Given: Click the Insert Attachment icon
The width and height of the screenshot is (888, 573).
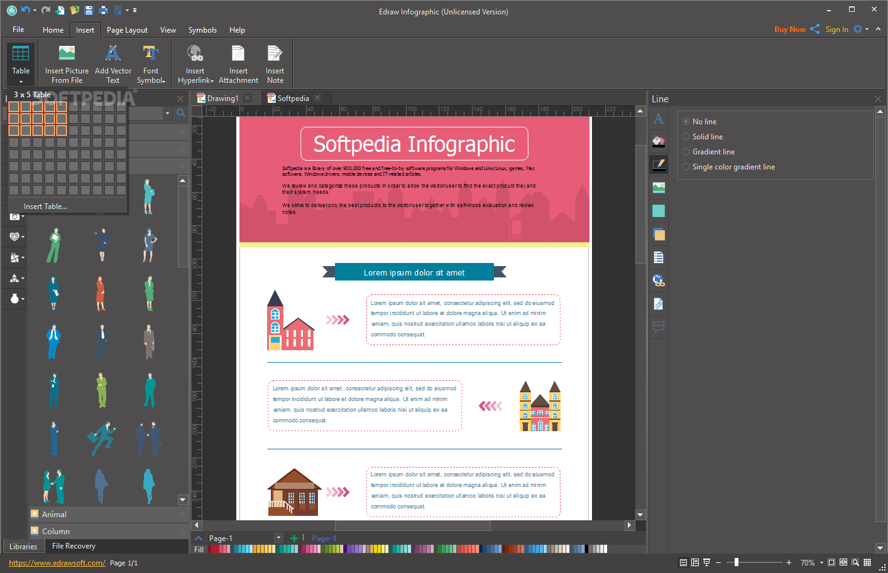Looking at the screenshot, I should (x=238, y=63).
